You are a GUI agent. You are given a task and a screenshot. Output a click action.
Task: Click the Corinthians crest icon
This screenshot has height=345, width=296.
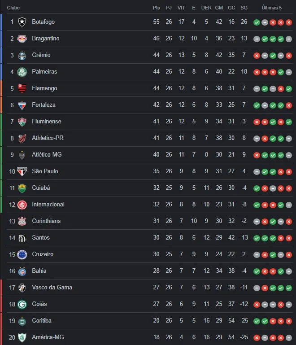click(22, 221)
